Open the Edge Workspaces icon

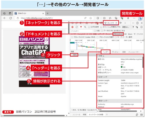click(x=4, y=13)
